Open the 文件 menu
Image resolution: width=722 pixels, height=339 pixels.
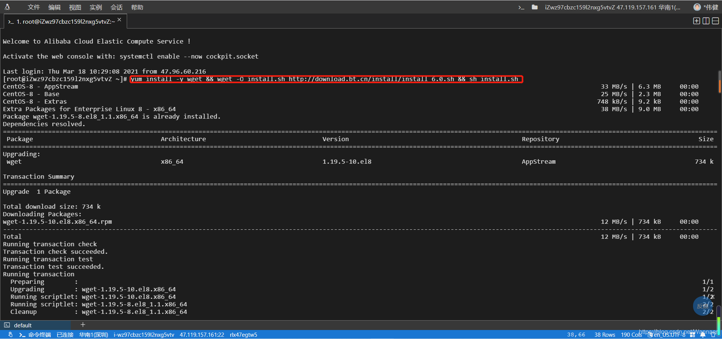click(33, 7)
